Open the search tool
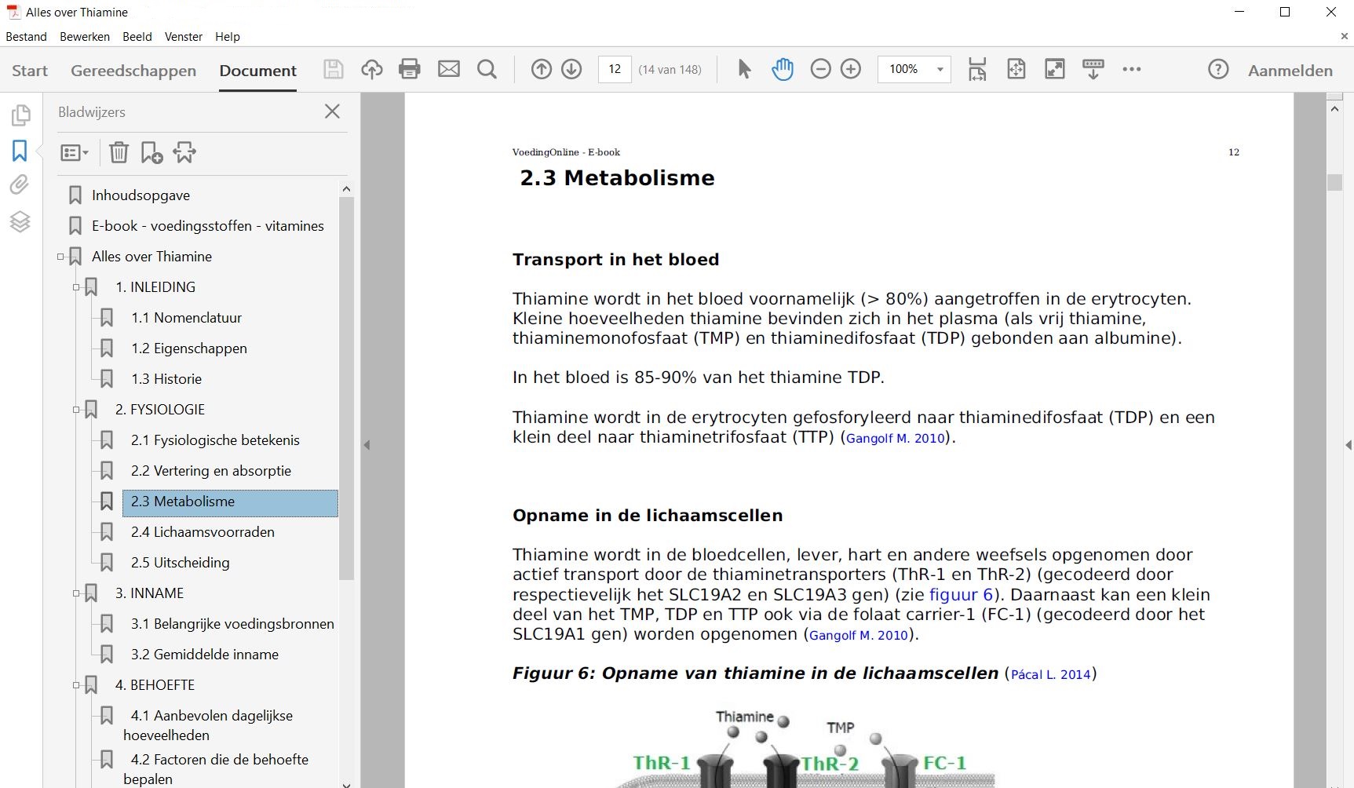The width and height of the screenshot is (1354, 788). click(x=487, y=69)
